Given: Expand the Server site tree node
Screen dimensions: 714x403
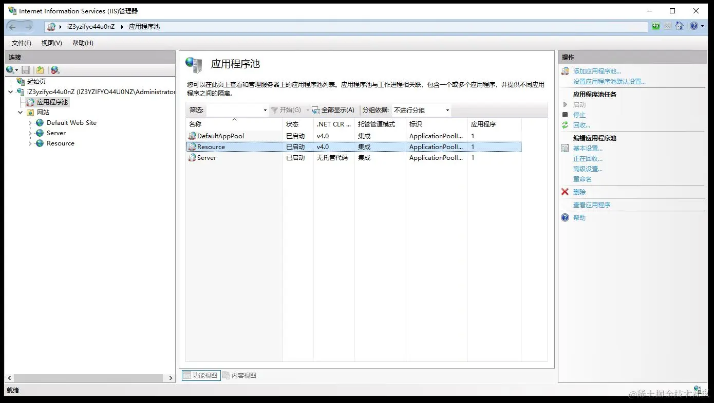Looking at the screenshot, I should pos(30,133).
